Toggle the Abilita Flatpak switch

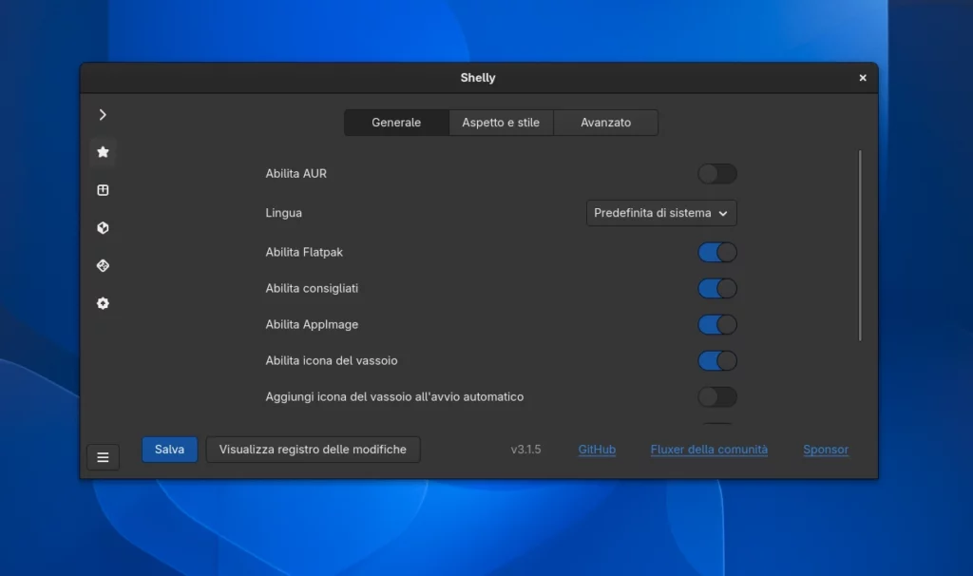click(x=717, y=252)
